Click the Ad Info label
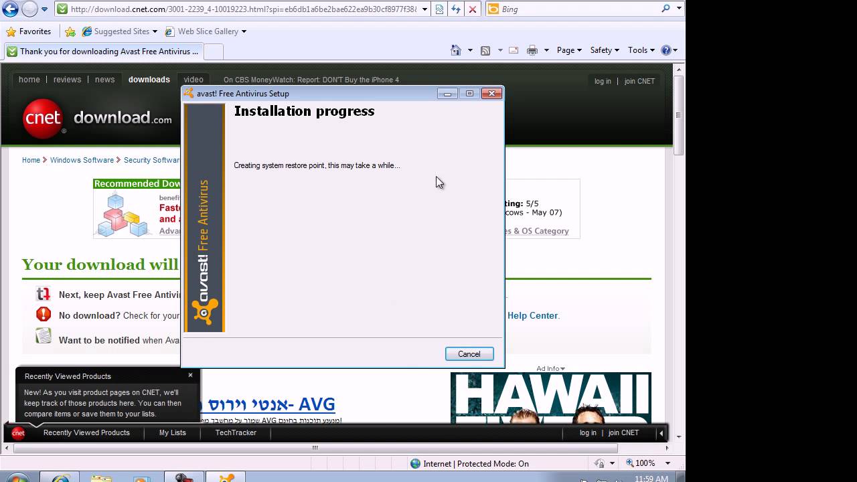The image size is (857, 482). (550, 368)
